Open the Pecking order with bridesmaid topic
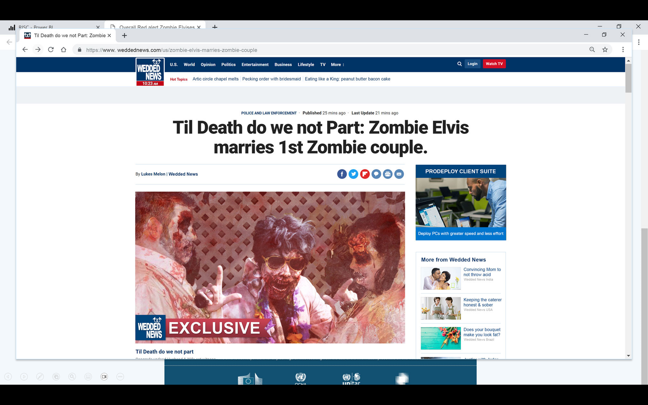648x405 pixels. click(271, 79)
